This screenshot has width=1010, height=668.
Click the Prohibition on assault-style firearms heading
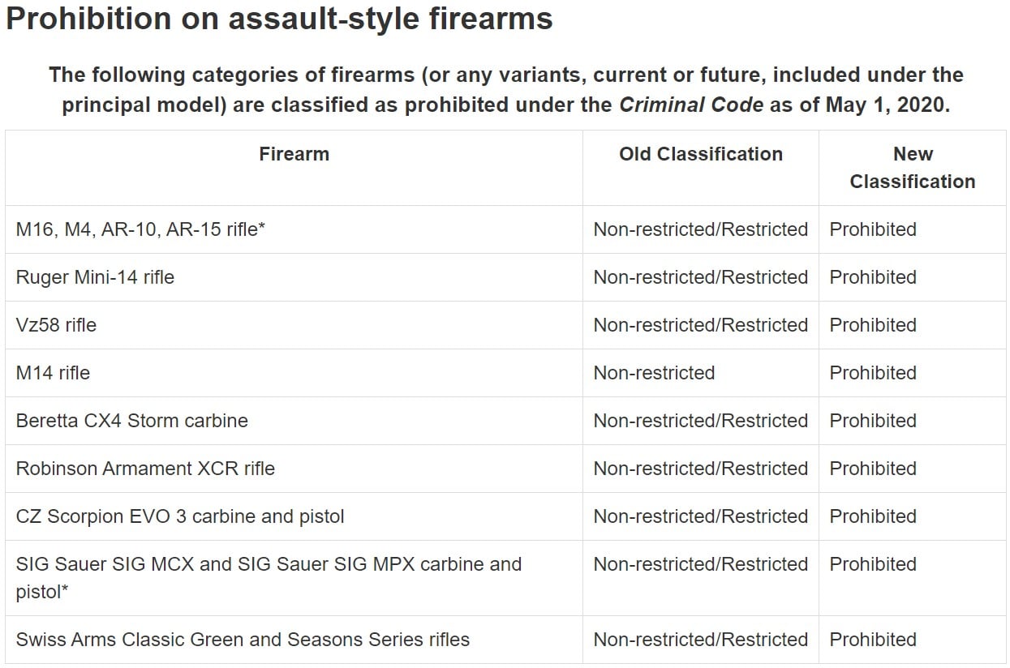coord(279,19)
